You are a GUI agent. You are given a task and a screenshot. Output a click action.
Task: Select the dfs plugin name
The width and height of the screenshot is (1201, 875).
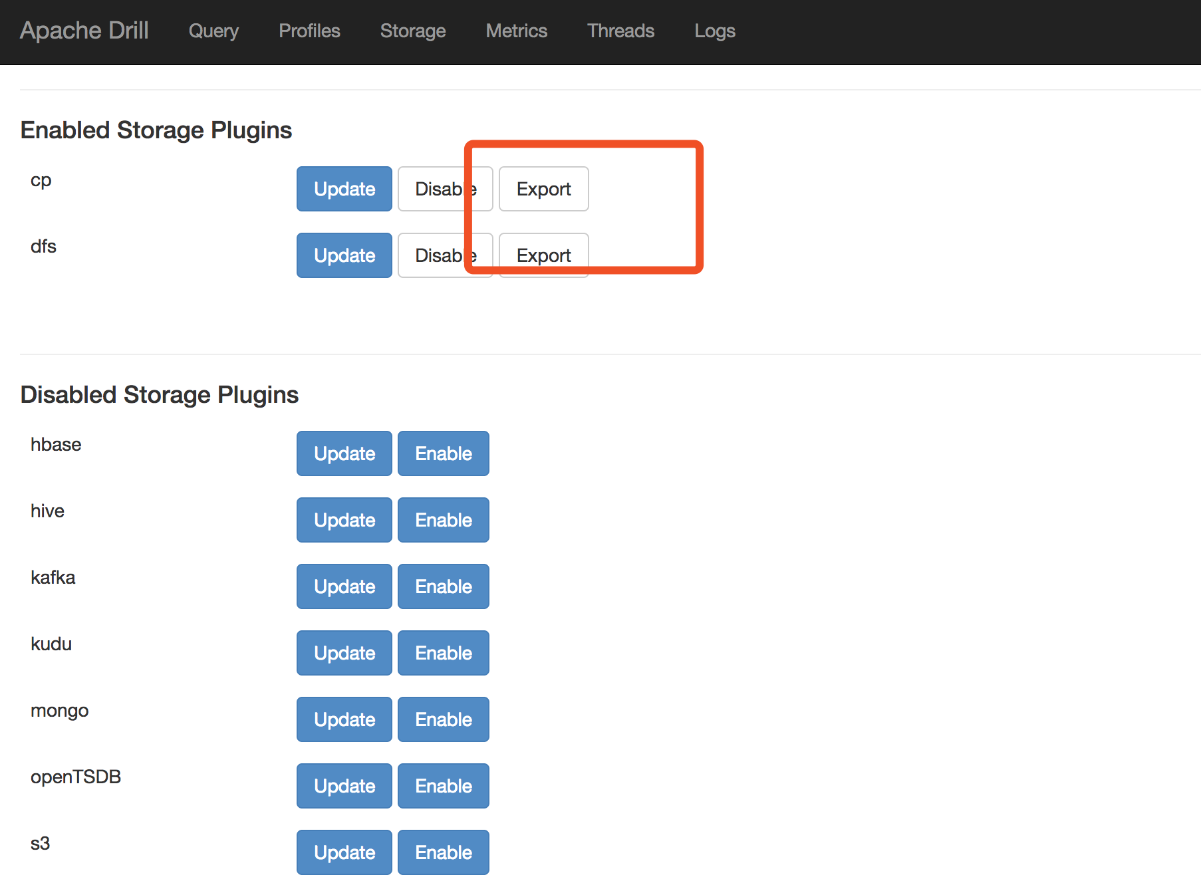tap(43, 246)
